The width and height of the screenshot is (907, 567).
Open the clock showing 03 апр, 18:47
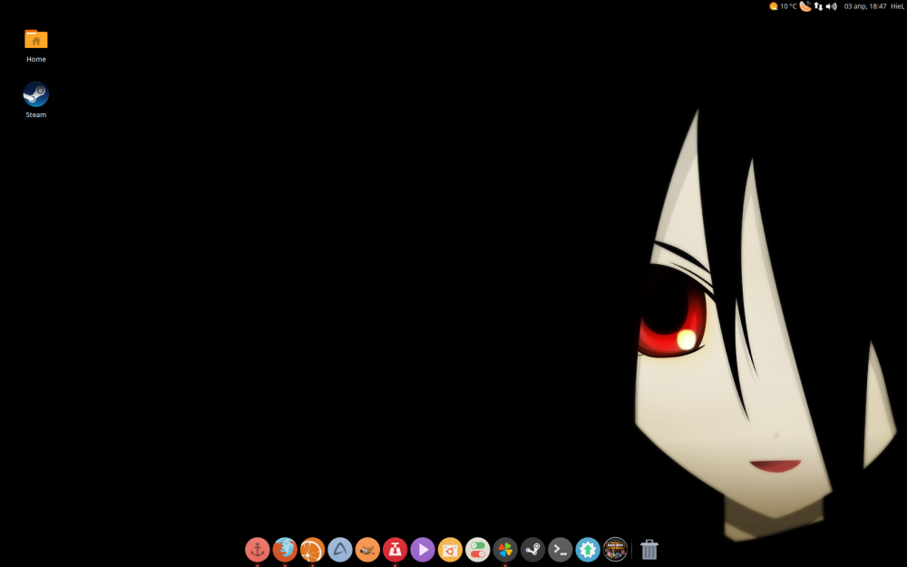[864, 6]
